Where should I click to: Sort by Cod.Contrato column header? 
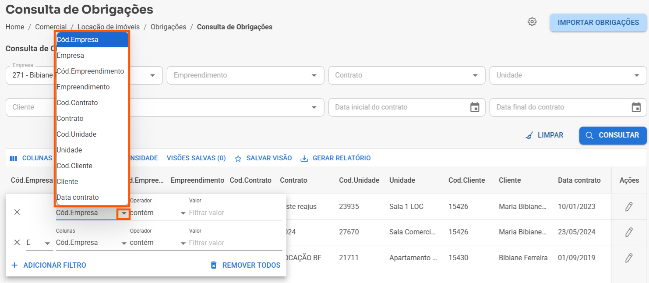pyautogui.click(x=250, y=180)
